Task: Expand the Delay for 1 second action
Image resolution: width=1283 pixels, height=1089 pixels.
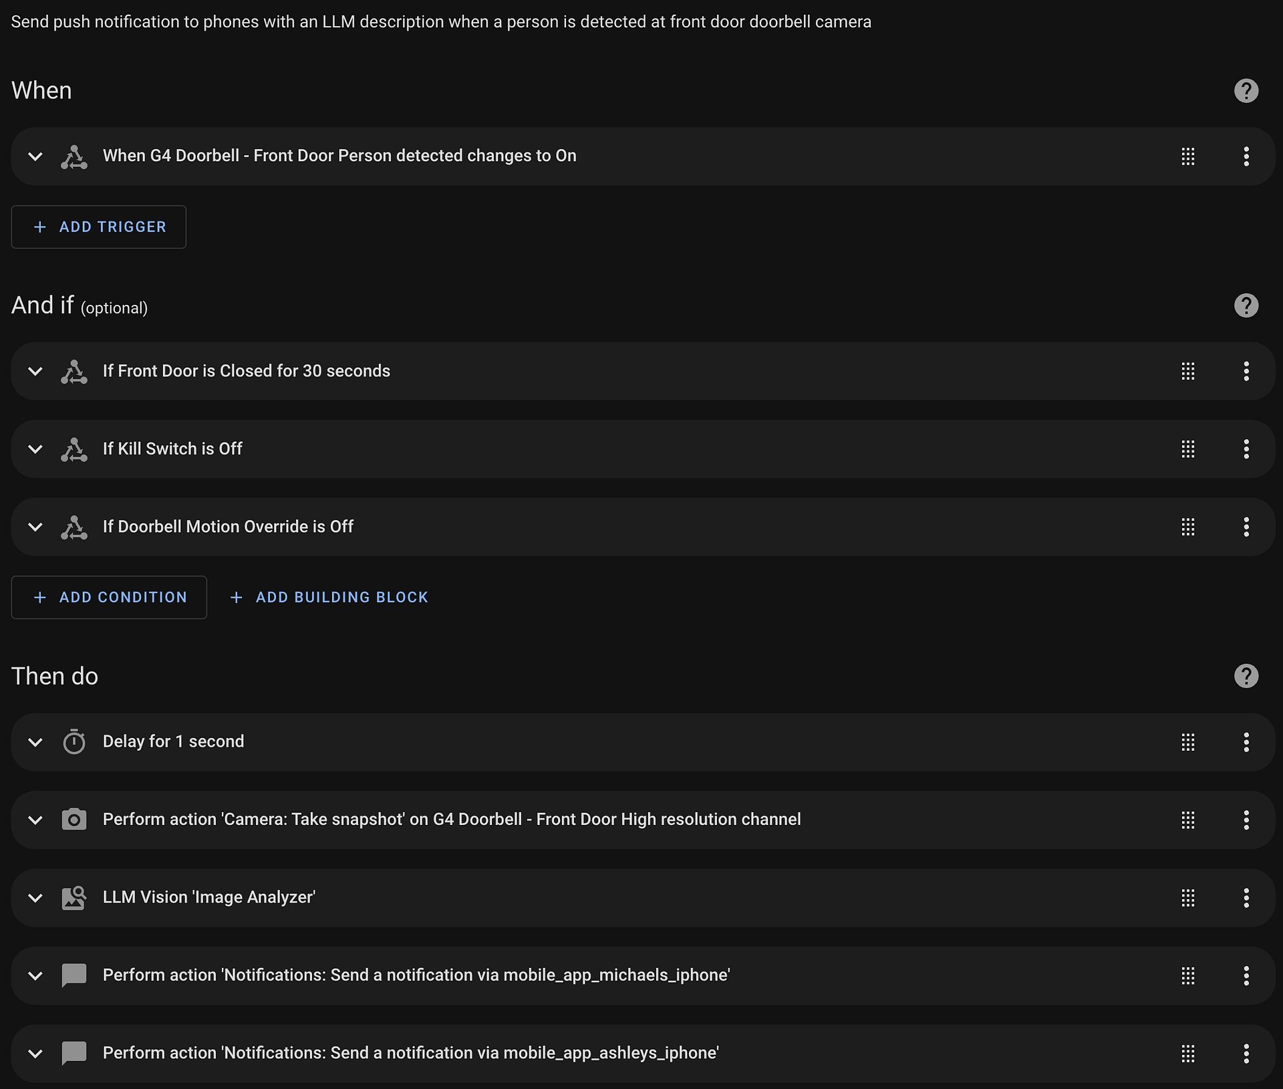Action: point(35,742)
